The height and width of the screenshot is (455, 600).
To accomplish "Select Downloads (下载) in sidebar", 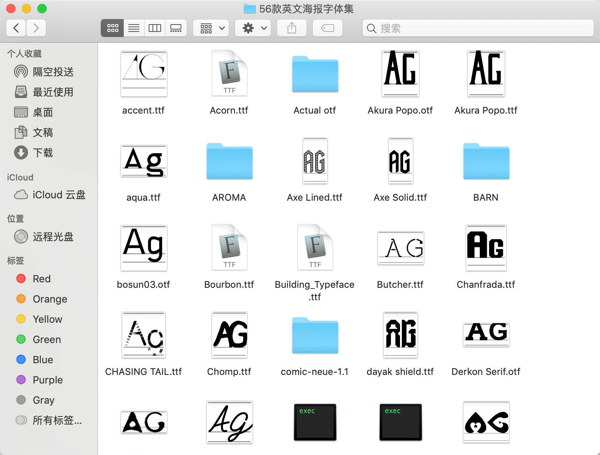I will [43, 153].
